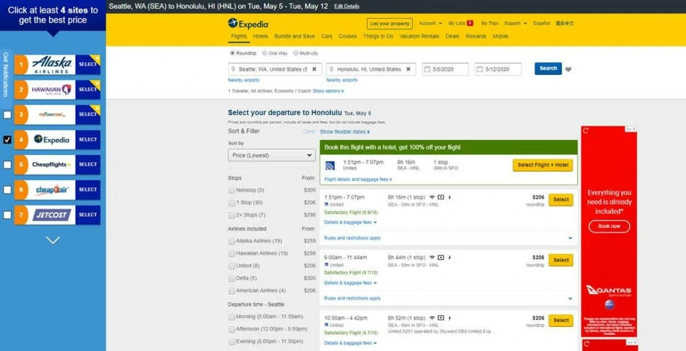
Task: Select the 1:51pm - 7:07pm flight
Action: (561, 199)
